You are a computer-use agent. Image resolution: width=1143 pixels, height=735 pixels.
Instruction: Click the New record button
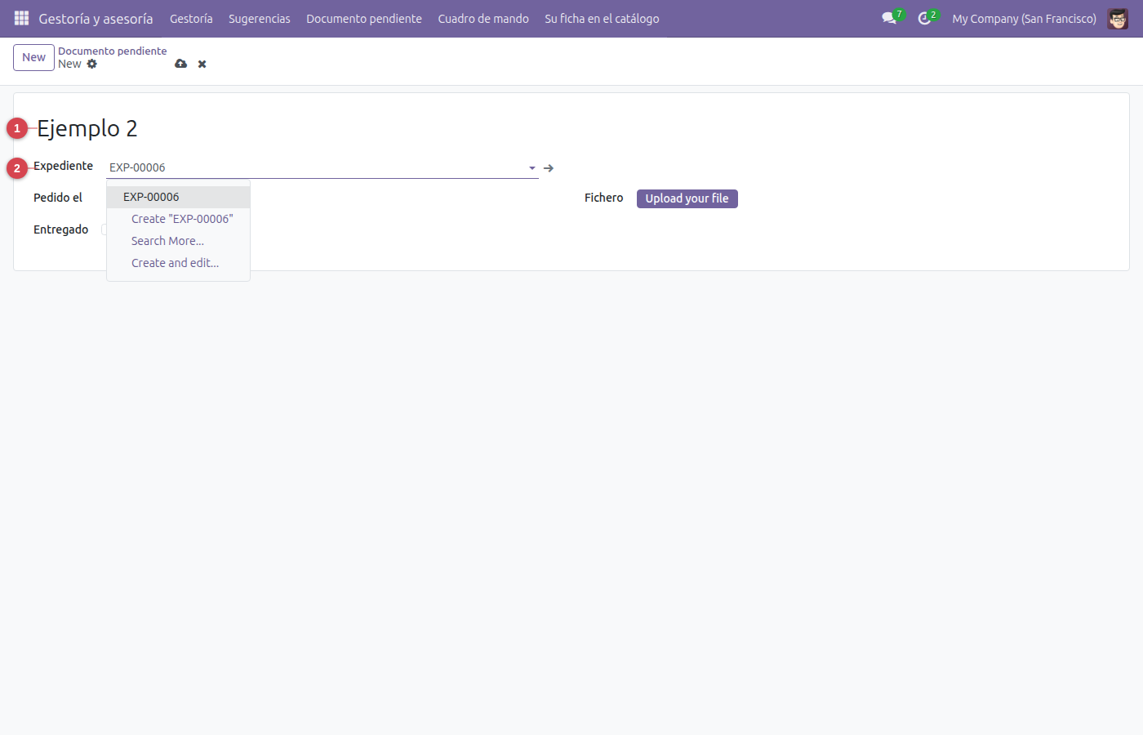click(x=33, y=57)
